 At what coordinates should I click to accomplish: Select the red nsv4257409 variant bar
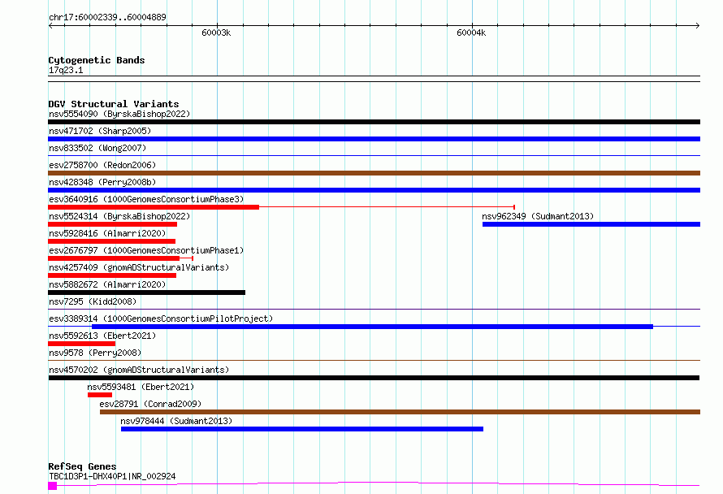(112, 275)
